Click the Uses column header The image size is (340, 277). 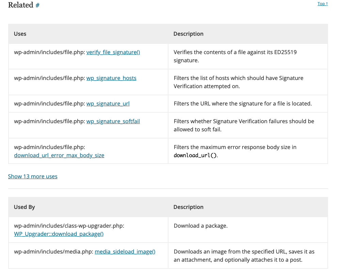20,34
